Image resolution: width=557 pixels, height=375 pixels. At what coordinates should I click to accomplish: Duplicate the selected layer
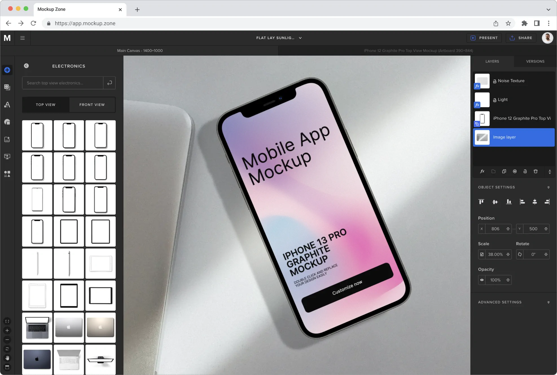504,171
